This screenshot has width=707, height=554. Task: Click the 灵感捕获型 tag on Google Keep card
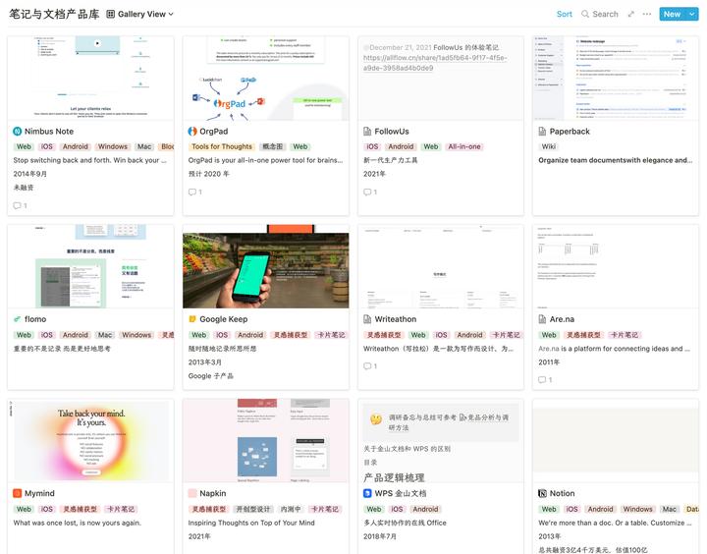(291, 335)
